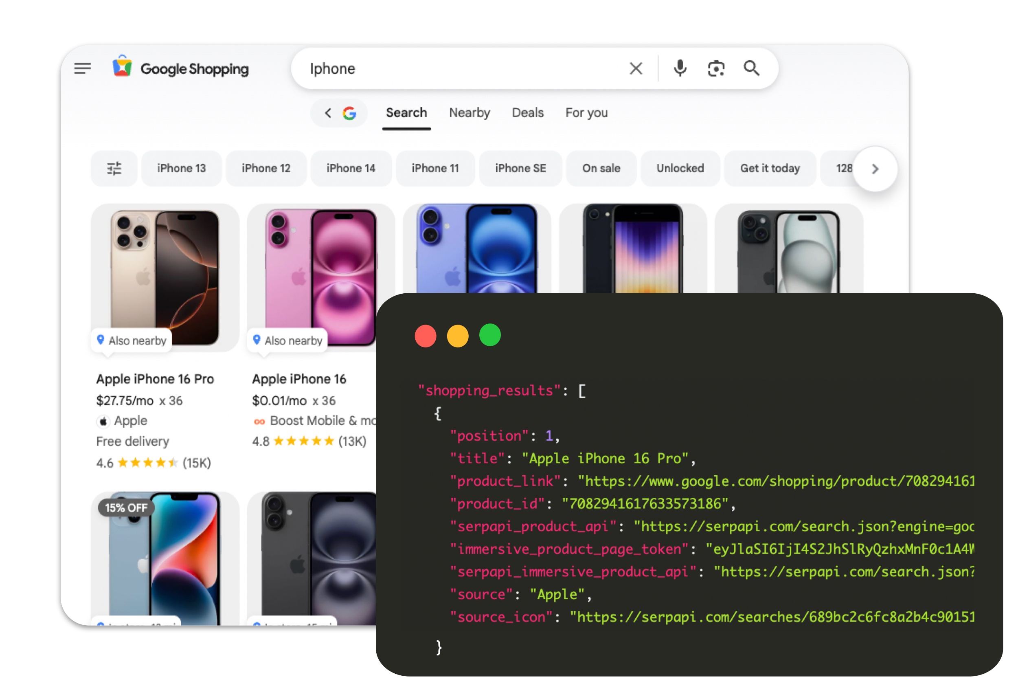Click the Google G back navigation icon

pyautogui.click(x=349, y=113)
